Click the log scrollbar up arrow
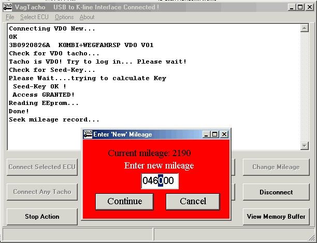317x243 pixels. pos(304,28)
